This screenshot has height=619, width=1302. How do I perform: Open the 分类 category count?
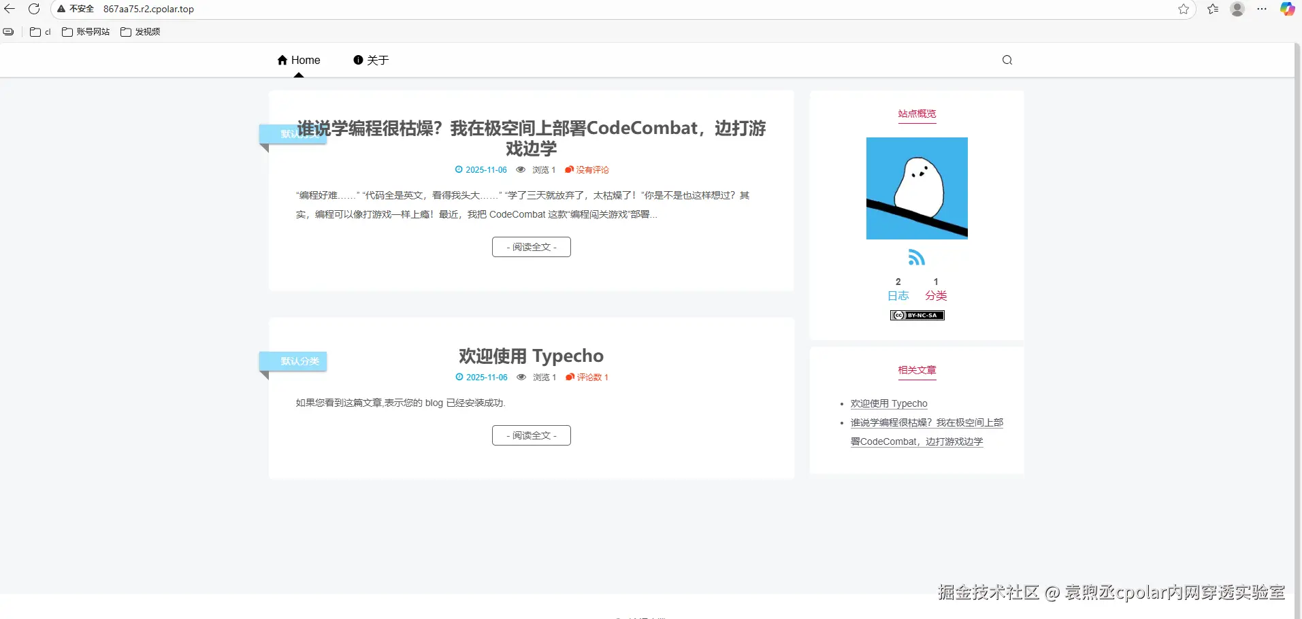[x=936, y=290]
